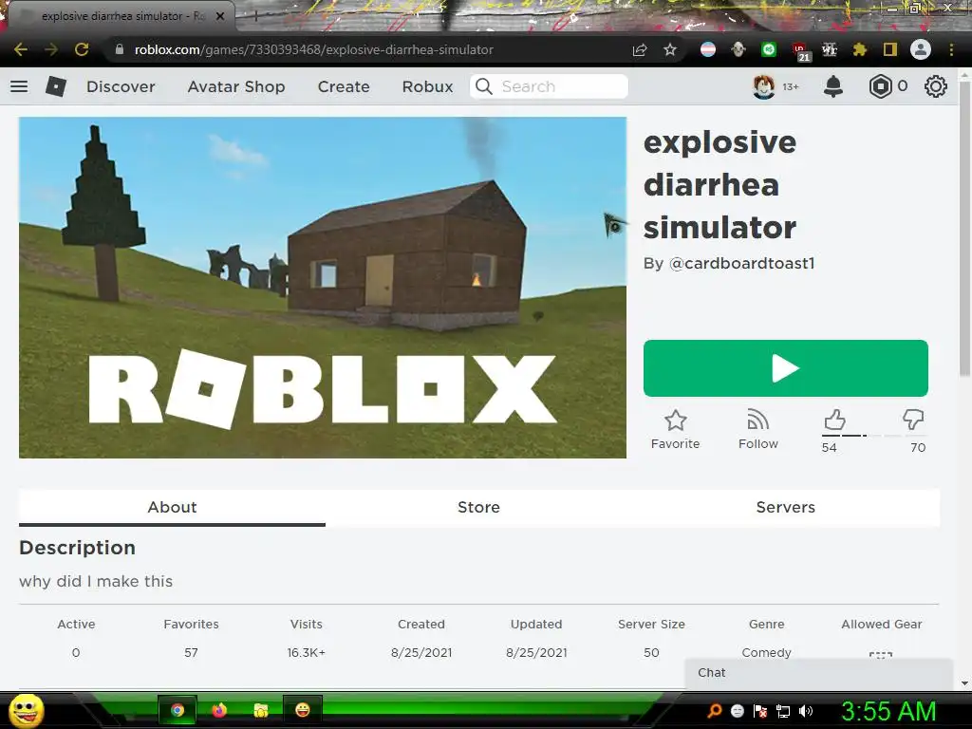Click the 'why did I make this' description
Viewport: 972px width, 729px height.
[x=96, y=582]
